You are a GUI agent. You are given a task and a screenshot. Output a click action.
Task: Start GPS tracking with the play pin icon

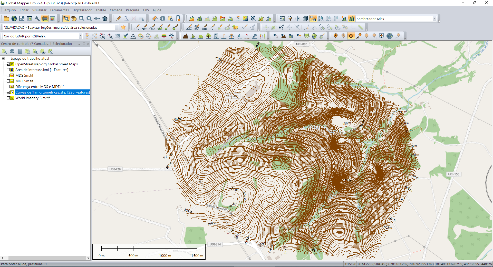click(336, 36)
